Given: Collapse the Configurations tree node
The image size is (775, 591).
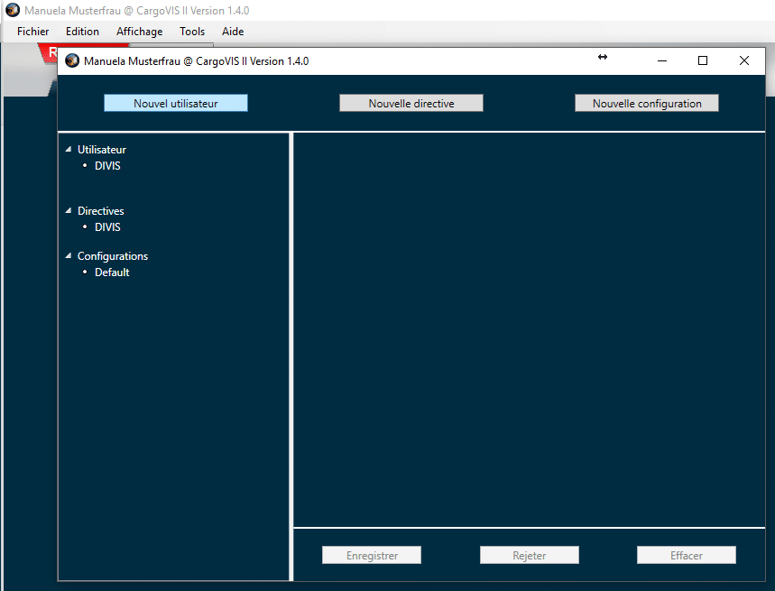Looking at the screenshot, I should pos(69,256).
